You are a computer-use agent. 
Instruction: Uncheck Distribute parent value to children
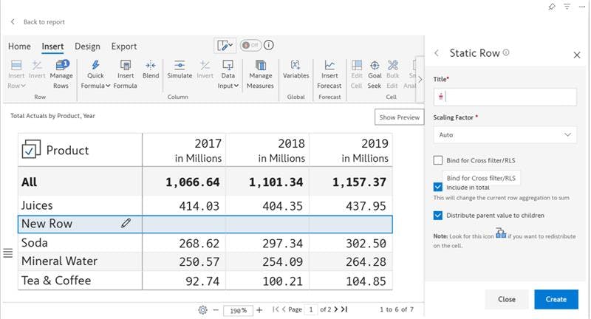[x=437, y=216]
